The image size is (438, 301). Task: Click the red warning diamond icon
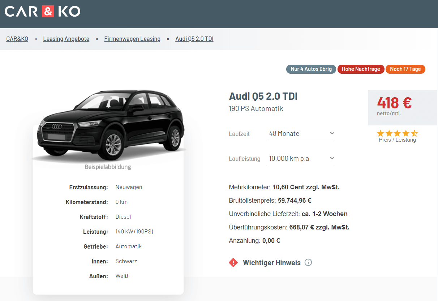[233, 263]
